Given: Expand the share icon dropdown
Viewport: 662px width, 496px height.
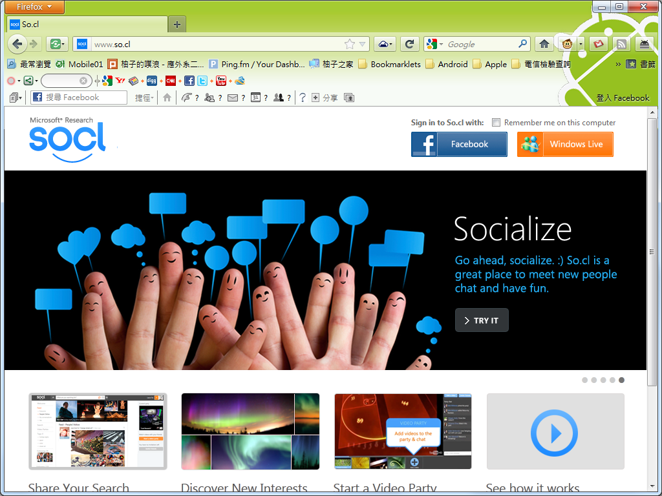Looking at the screenshot, I should point(36,81).
